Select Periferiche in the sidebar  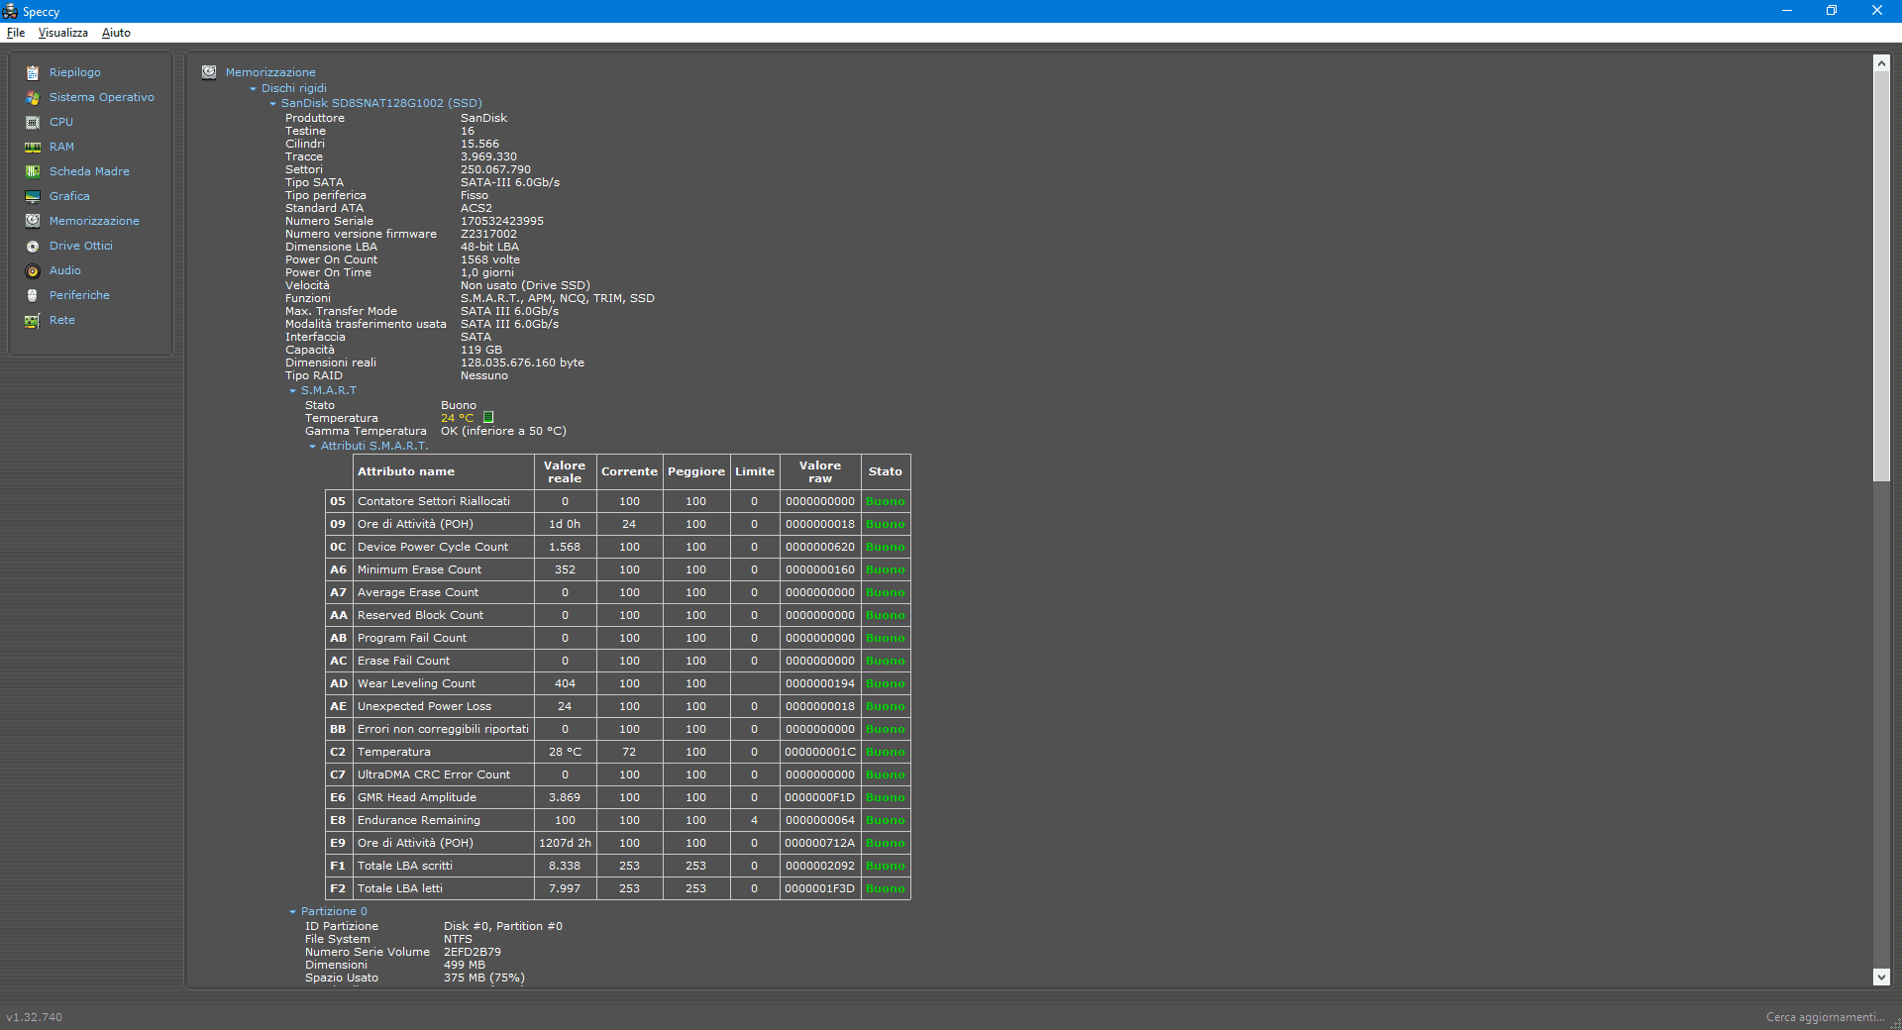pyautogui.click(x=79, y=295)
